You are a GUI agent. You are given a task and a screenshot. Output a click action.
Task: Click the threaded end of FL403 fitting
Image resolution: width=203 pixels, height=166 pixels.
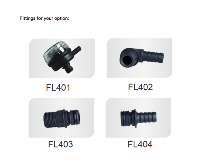[50, 120]
